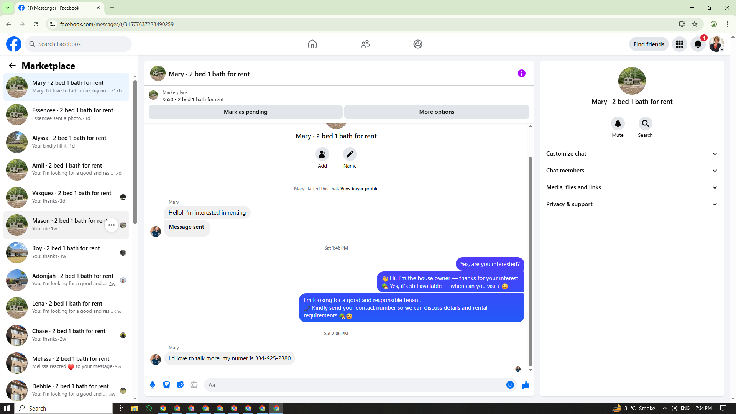Open the View buyer profile link
This screenshot has height=414, width=736.
[359, 189]
